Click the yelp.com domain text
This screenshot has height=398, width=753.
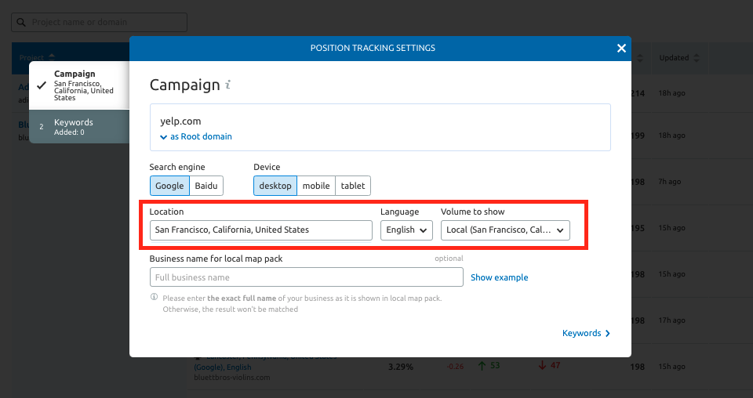180,121
